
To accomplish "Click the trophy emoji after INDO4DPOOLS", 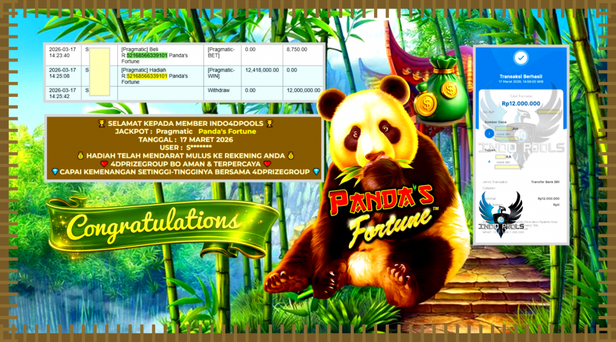I will pyautogui.click(x=269, y=123).
